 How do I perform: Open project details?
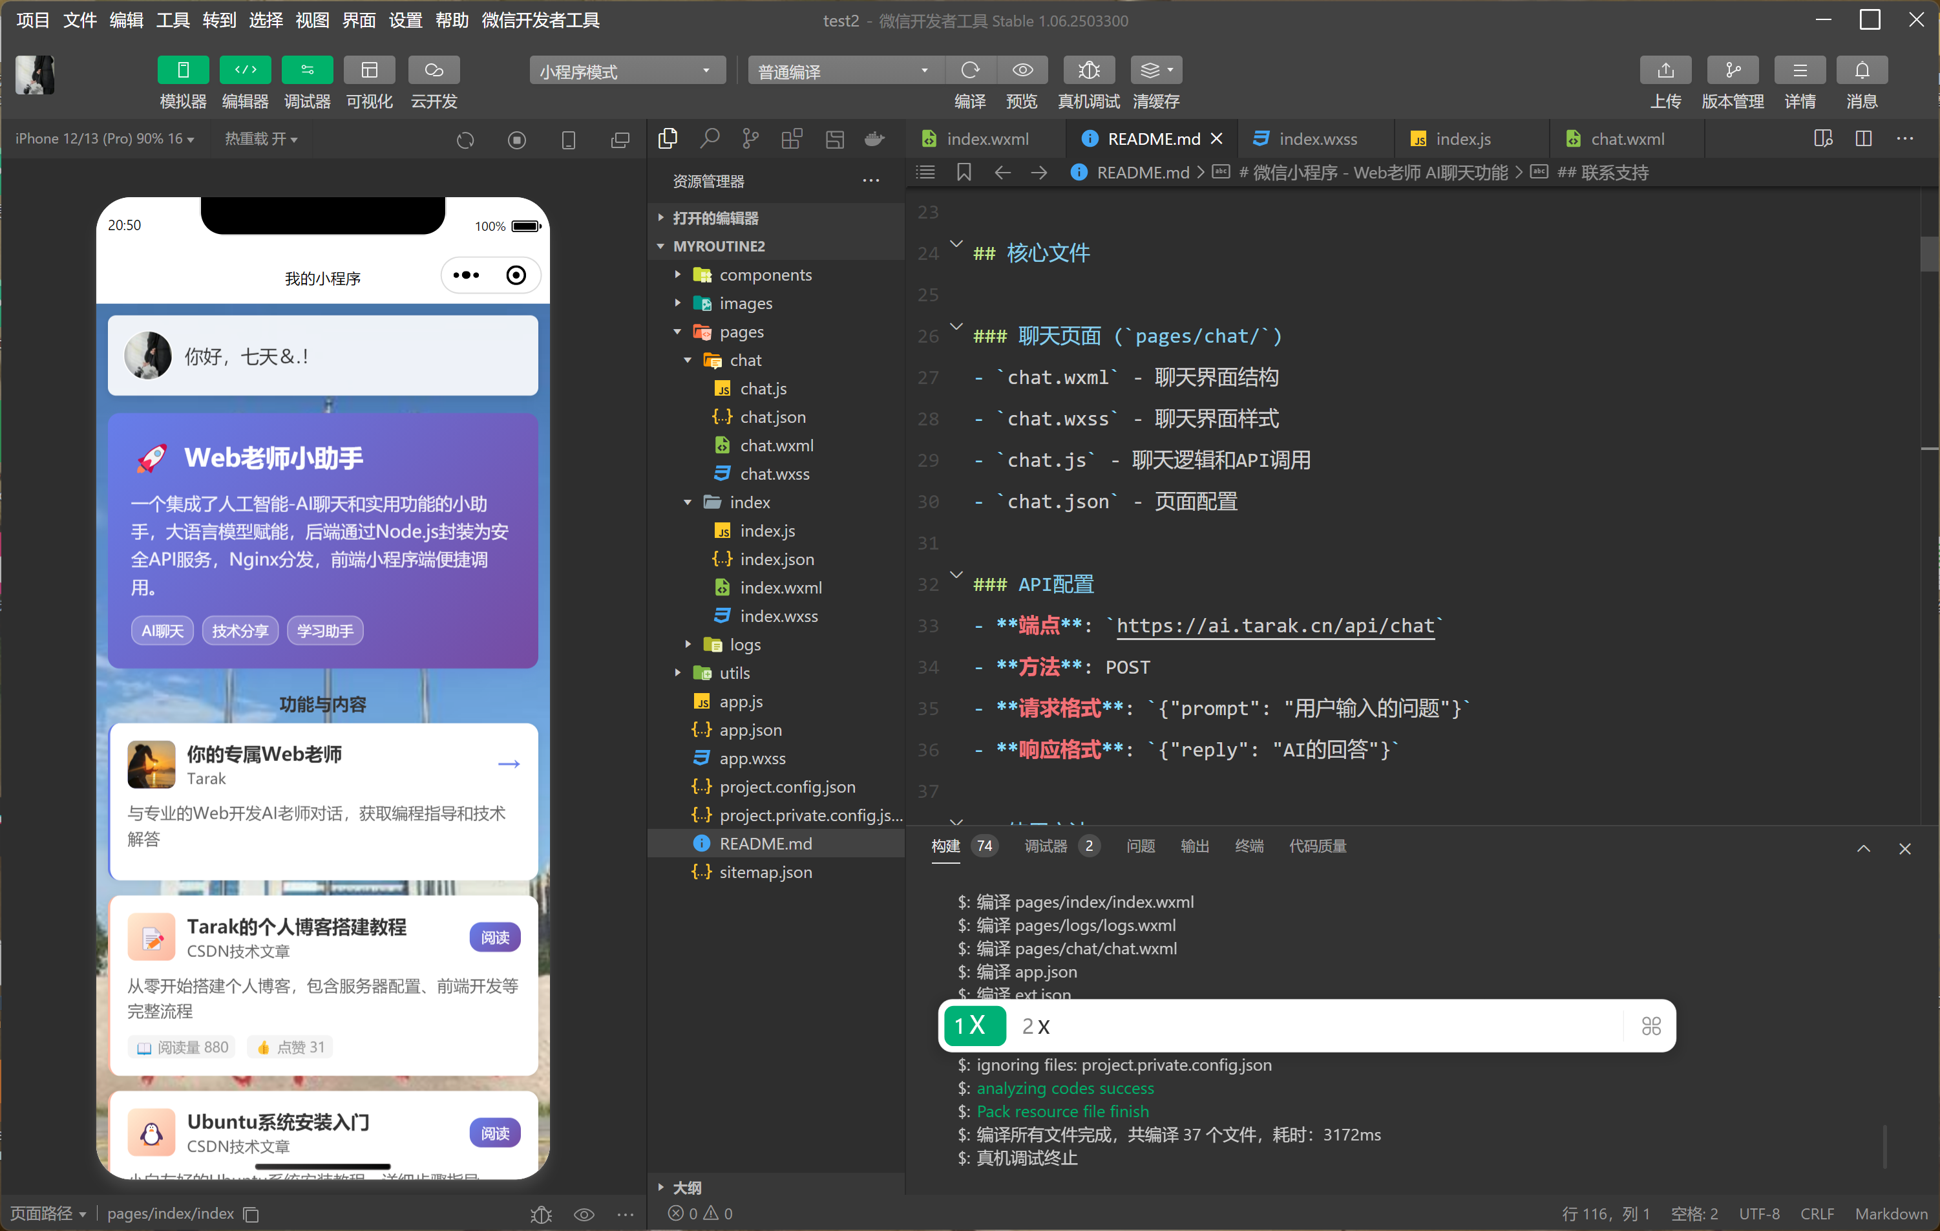[1799, 70]
